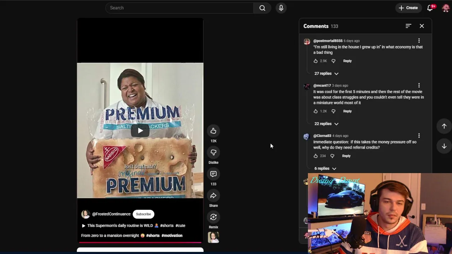Open the sound thumbnail below Remix
The width and height of the screenshot is (452, 254).
[x=213, y=237]
